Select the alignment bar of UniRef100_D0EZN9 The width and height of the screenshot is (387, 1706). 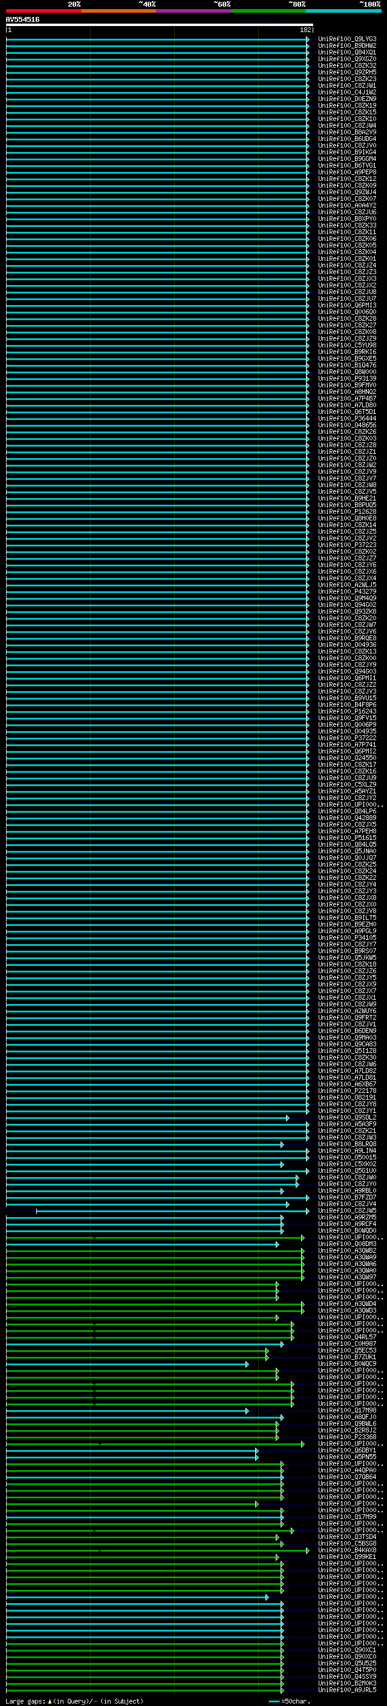pyautogui.click(x=157, y=99)
